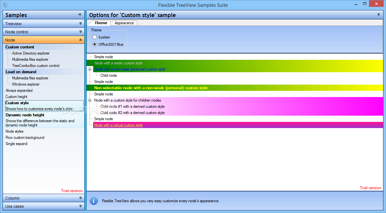
Task: Expand the Node control section
Action: coord(43,32)
